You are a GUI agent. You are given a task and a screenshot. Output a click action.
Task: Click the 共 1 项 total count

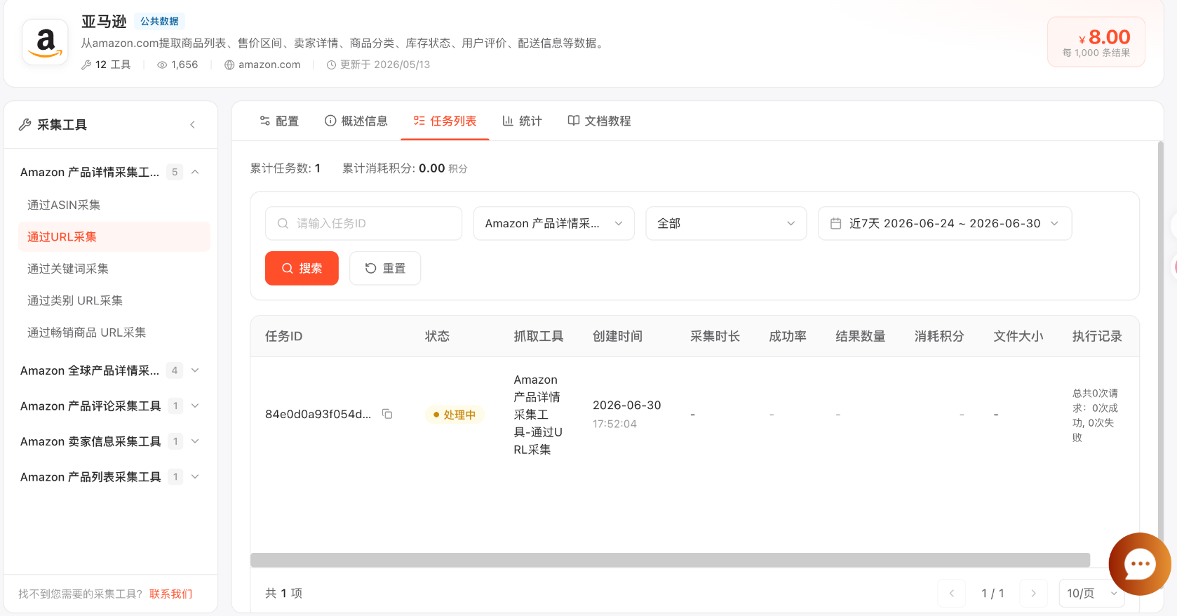(283, 594)
